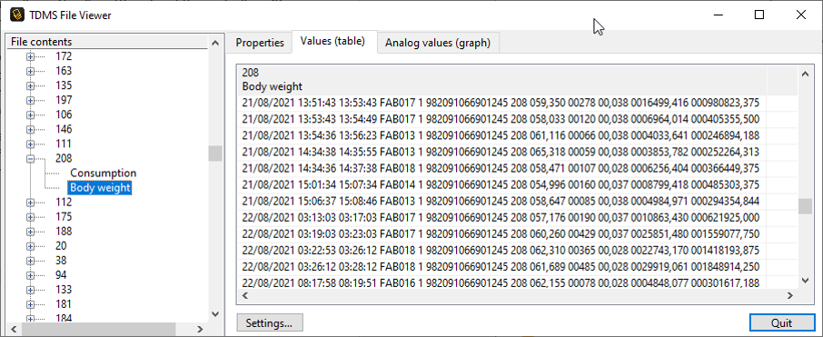Expand the 20 group node

pyautogui.click(x=31, y=246)
